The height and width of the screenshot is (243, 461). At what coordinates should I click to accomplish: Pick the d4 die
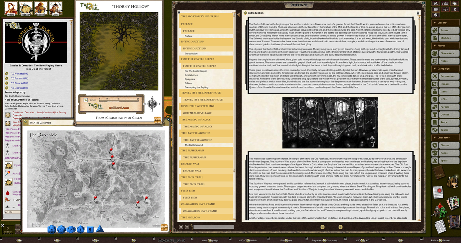[x=100, y=229]
